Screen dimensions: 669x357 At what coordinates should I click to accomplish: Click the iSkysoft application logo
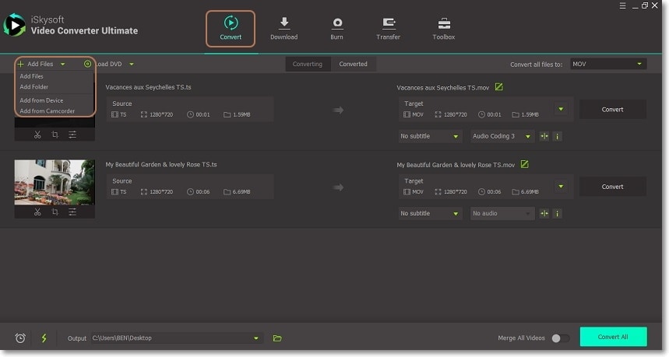[15, 25]
